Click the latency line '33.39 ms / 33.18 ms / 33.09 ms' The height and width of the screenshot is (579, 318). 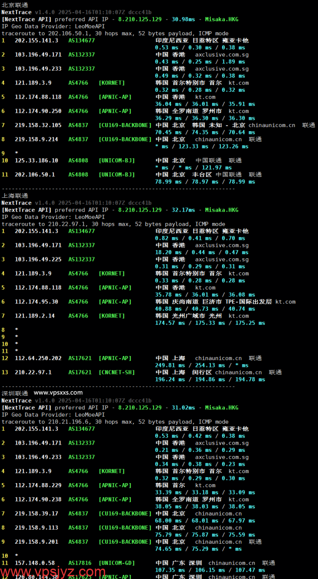coord(205,493)
